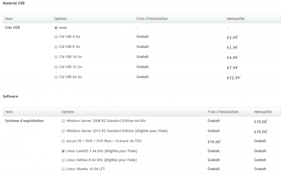
Task: Select the 'none' USB key radio button
Action: pos(56,28)
